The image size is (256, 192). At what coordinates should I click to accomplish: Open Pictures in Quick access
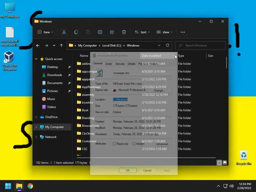(x=52, y=91)
